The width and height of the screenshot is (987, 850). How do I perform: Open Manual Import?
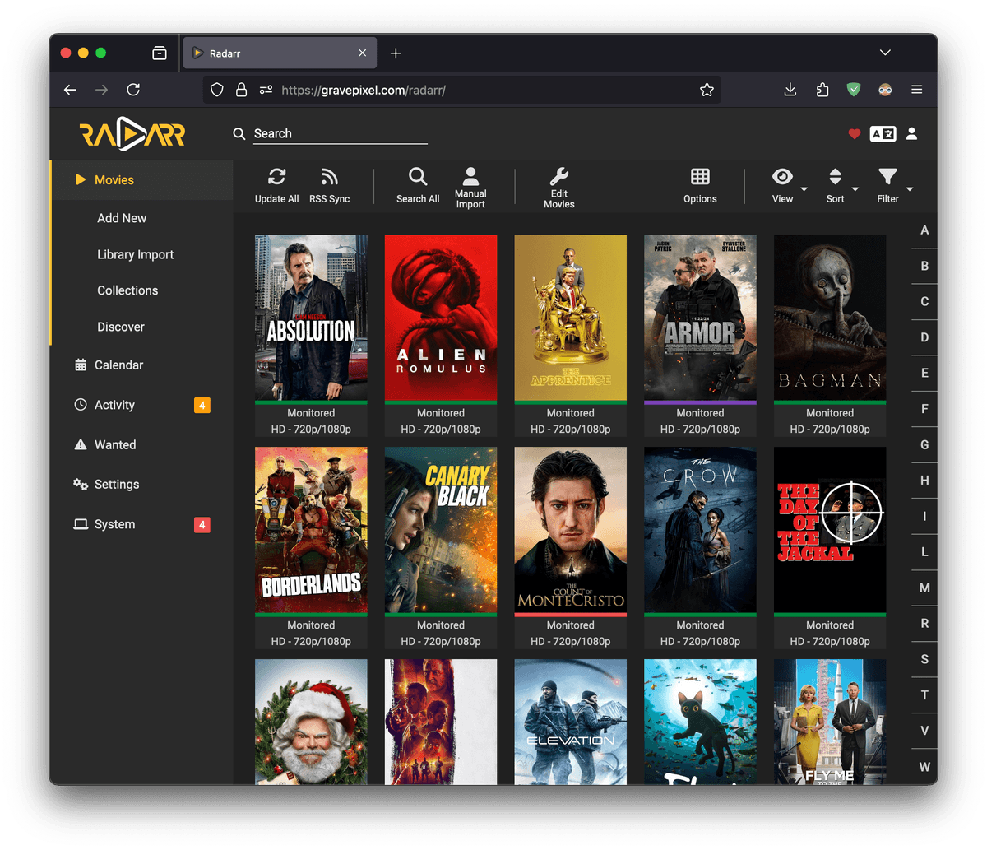coord(470,188)
